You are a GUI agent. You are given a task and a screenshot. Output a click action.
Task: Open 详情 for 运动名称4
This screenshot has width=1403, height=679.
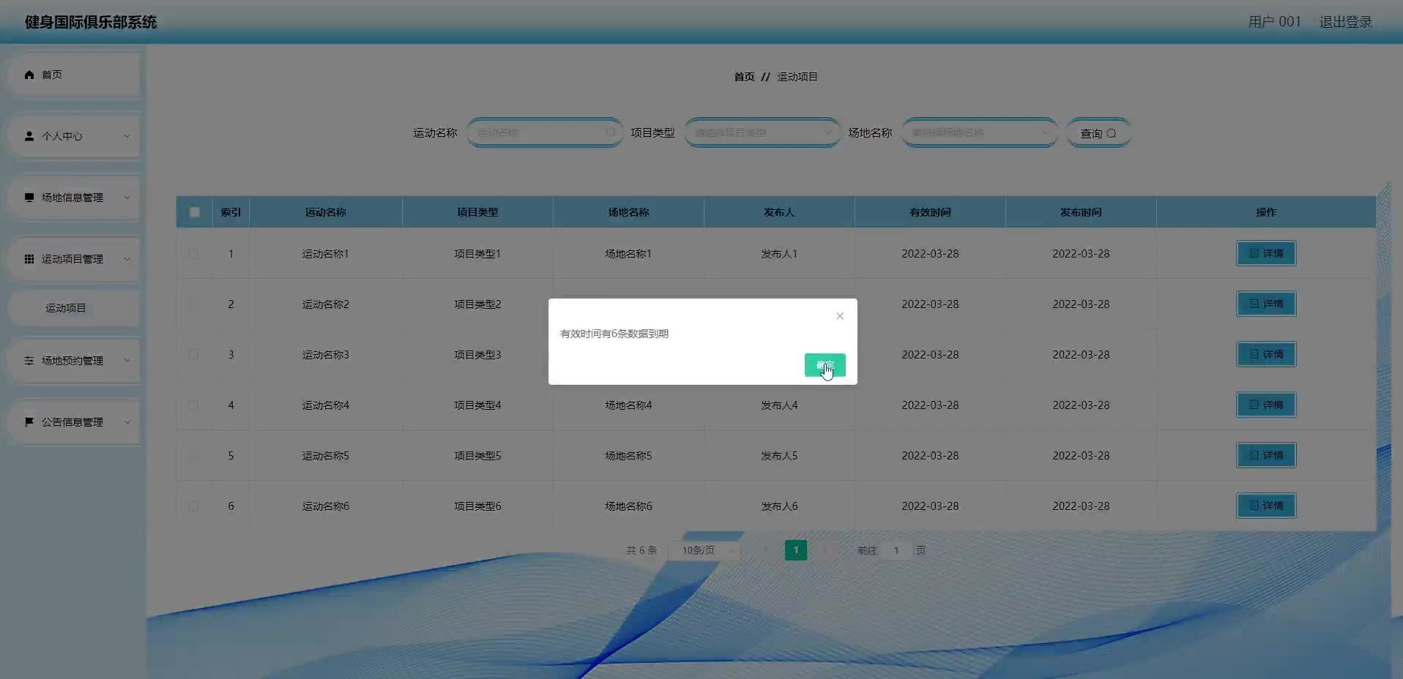point(1266,405)
